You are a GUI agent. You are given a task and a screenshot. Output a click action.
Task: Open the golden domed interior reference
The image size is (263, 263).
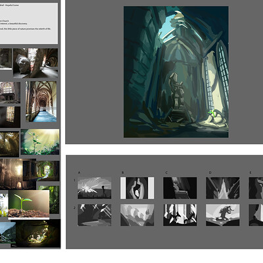(x=9, y=144)
